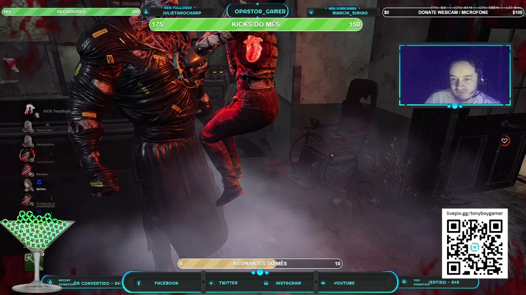Click the streamer webcam feed
Viewport: 526px width, 295px height.
[x=455, y=75]
